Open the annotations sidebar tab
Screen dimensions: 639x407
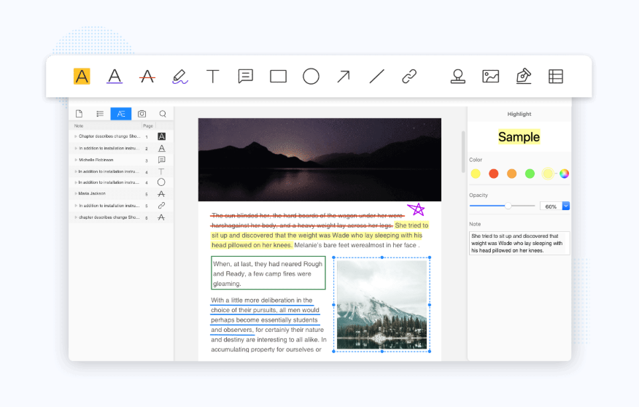click(121, 114)
